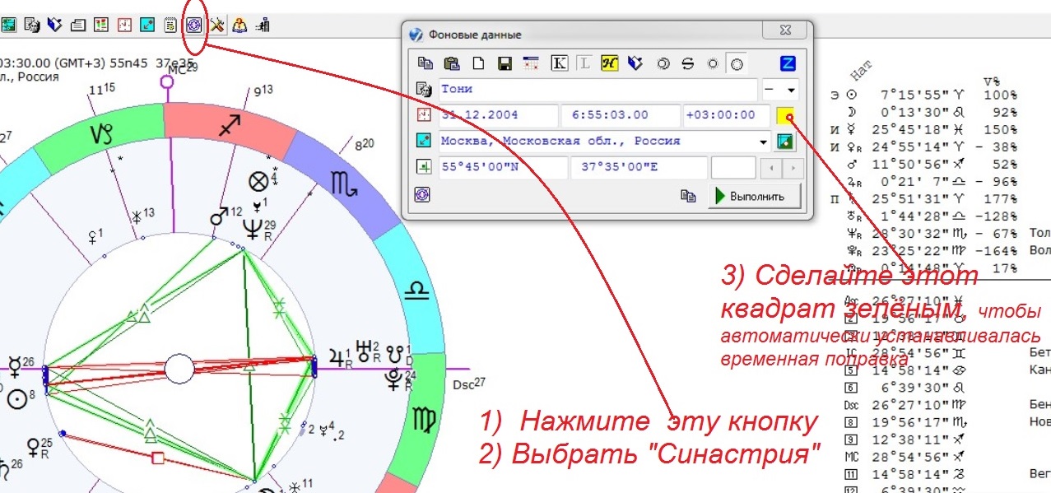Open the red-green table icon in main toolbar
Image resolution: width=1051 pixels, height=493 pixels.
pos(101,25)
